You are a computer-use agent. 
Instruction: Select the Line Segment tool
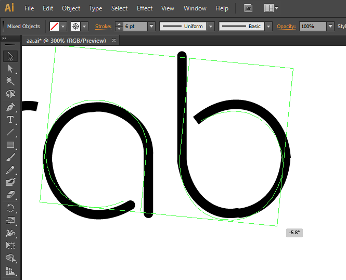pos(10,132)
